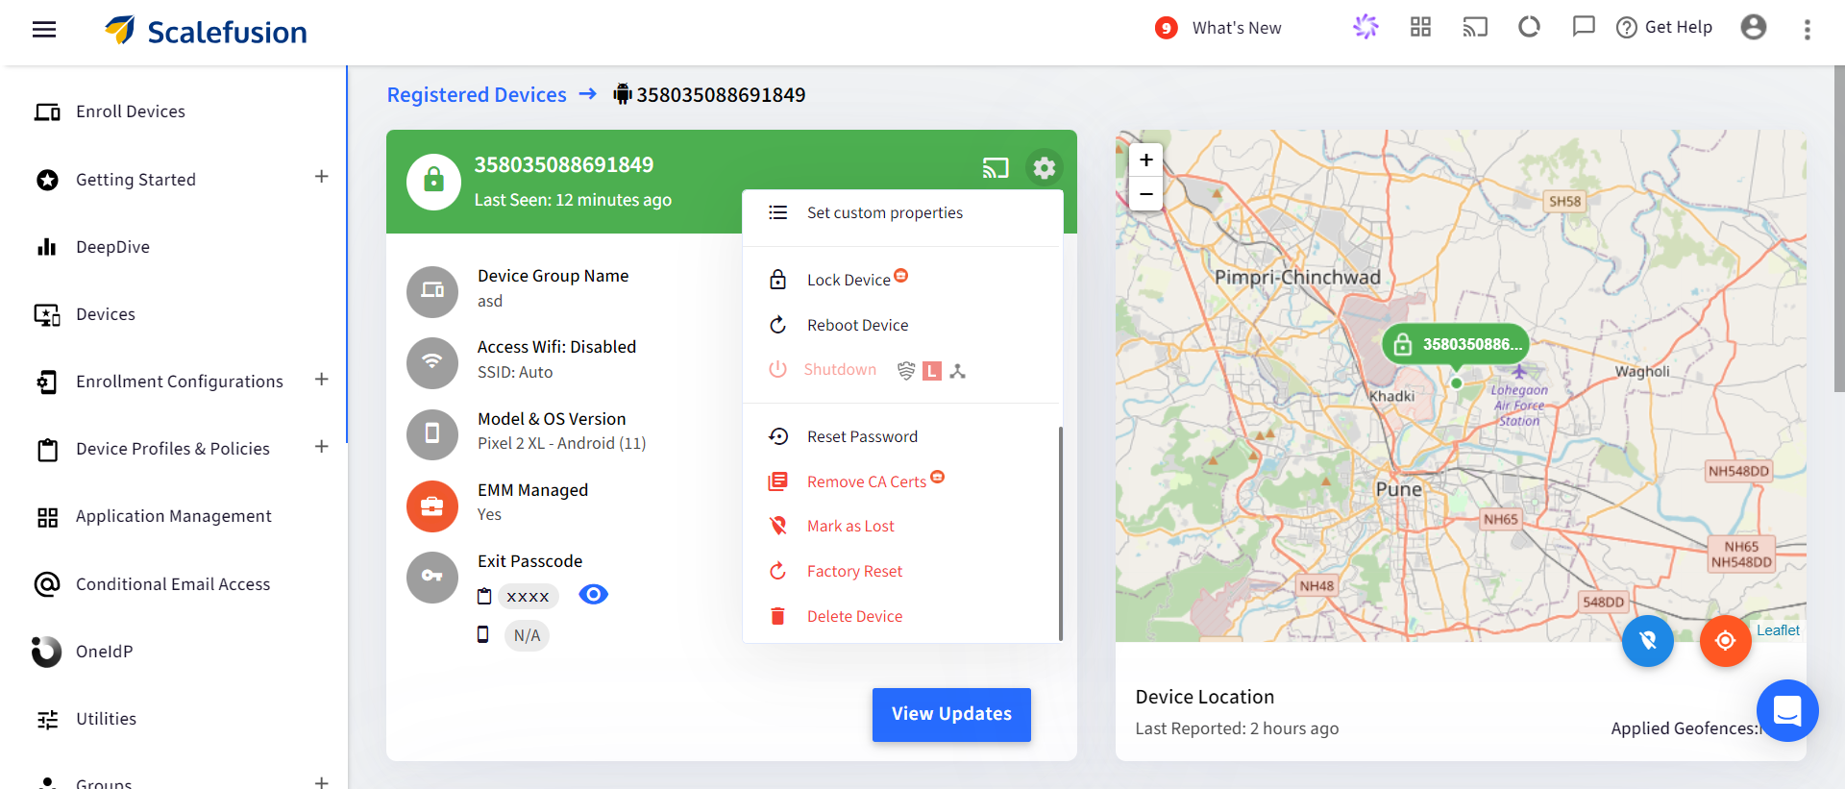Click the EMM Managed briefcase icon
This screenshot has height=789, width=1845.
[x=432, y=505]
